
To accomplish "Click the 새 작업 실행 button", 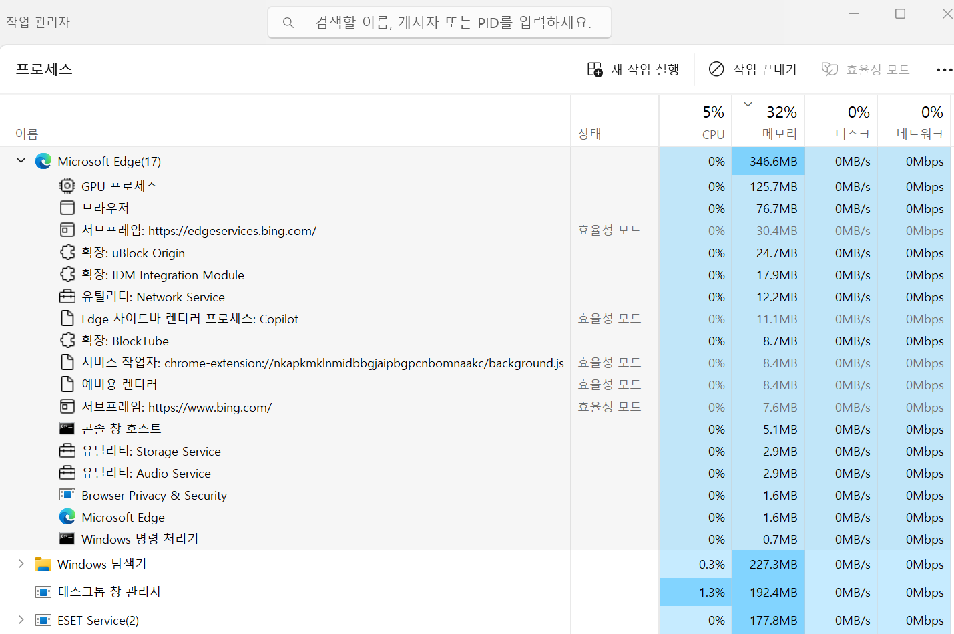I will (633, 69).
